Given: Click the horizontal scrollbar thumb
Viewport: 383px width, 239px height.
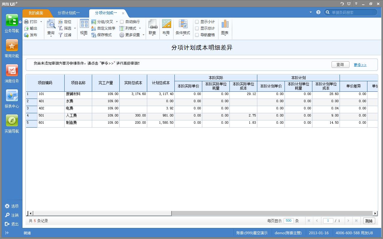Looking at the screenshot, I should (x=102, y=213).
